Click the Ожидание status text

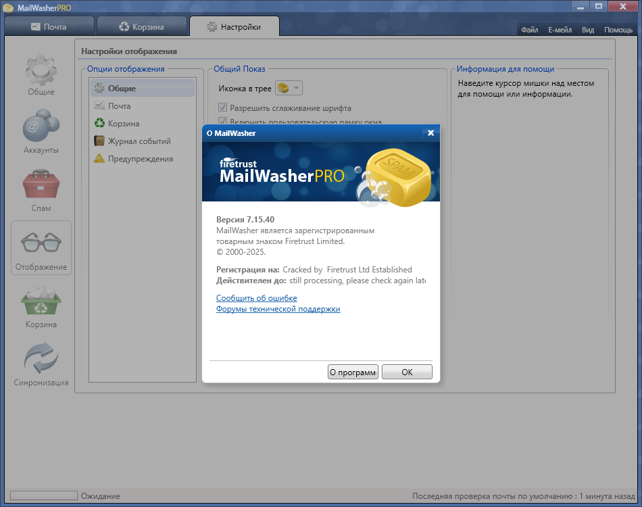[x=101, y=496]
